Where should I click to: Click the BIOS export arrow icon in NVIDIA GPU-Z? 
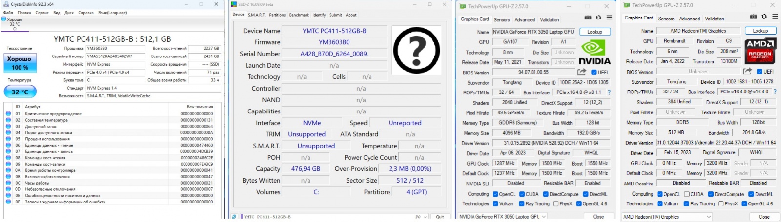(582, 72)
